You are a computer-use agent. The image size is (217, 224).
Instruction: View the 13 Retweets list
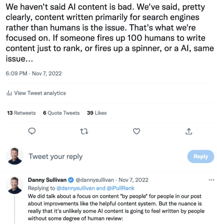pos(21,113)
